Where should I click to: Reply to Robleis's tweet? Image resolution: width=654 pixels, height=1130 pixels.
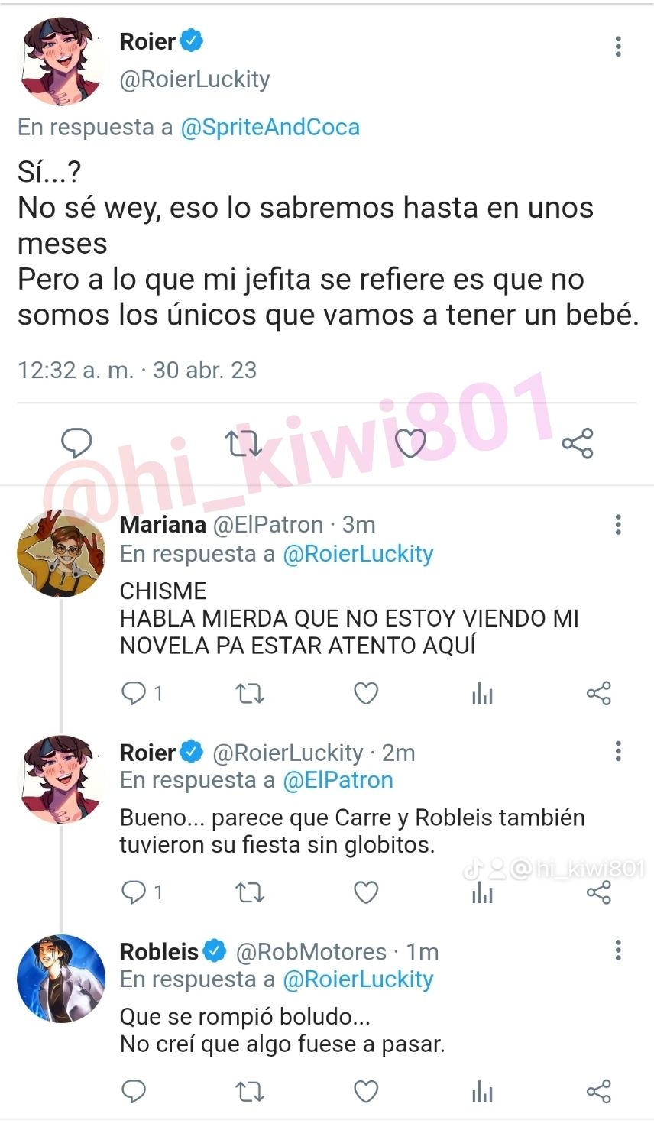[134, 1092]
